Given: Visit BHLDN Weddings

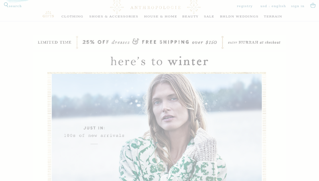Looking at the screenshot, I should pos(239,16).
